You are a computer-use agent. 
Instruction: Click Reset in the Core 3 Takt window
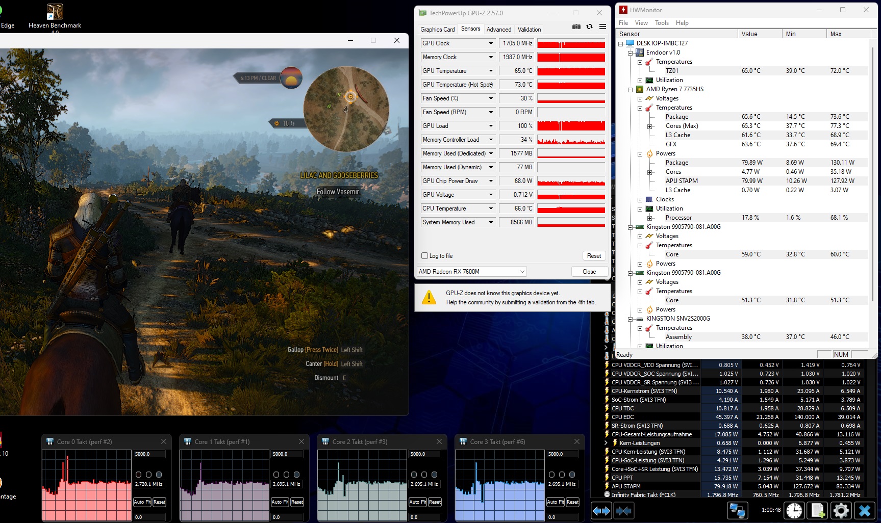[x=572, y=502]
